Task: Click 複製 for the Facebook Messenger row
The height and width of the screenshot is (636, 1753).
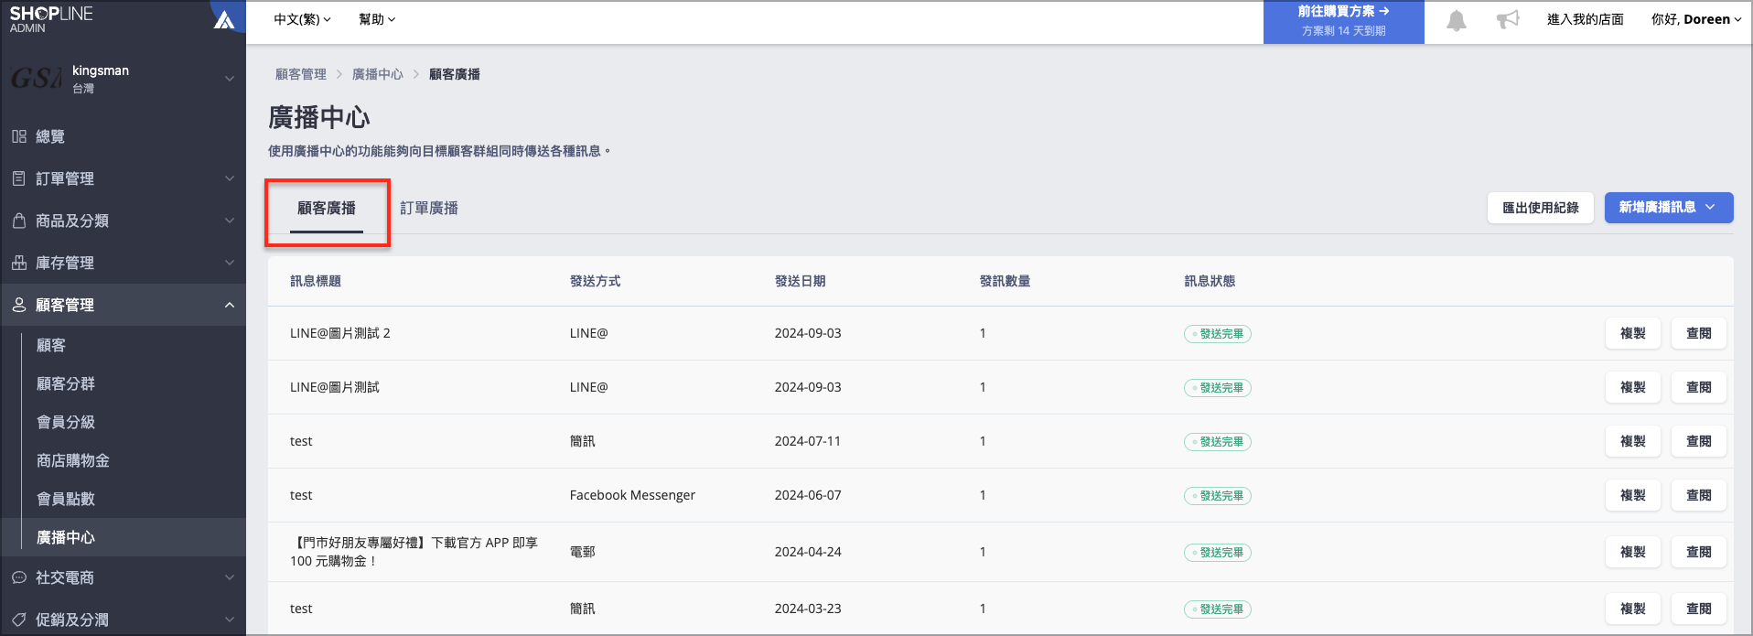Action: (x=1632, y=495)
